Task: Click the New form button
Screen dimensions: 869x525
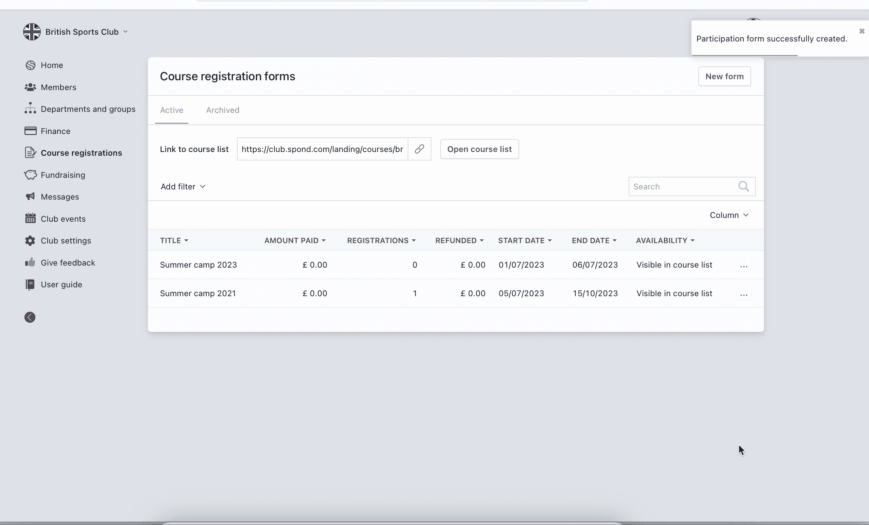Action: pos(724,76)
